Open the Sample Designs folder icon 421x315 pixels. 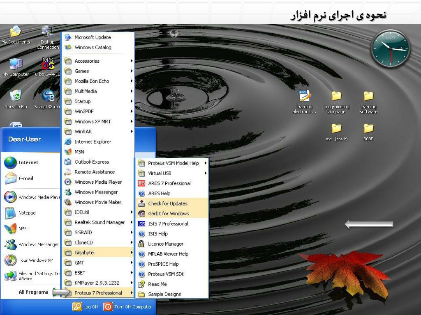[141, 294]
